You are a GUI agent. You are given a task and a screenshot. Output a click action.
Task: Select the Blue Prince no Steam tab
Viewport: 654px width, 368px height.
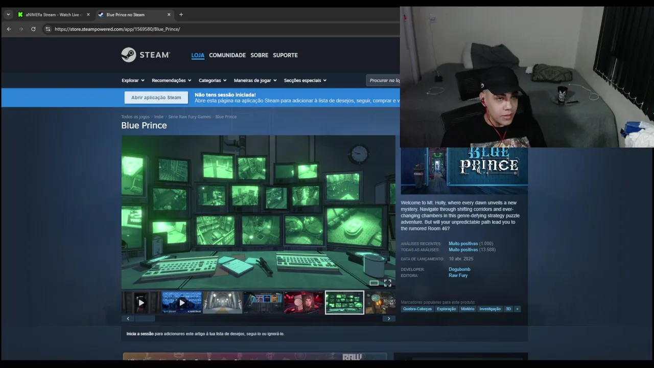(134, 14)
